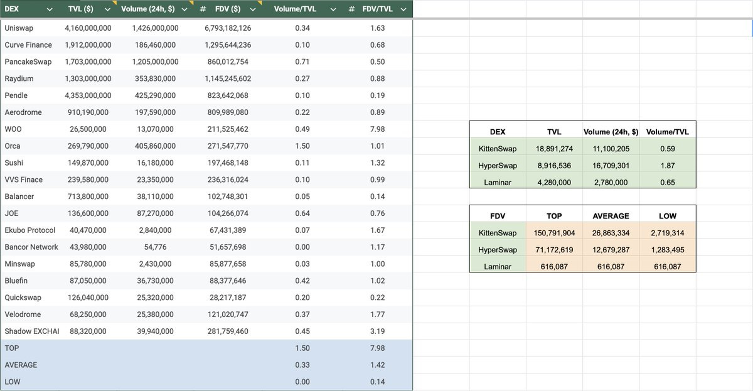This screenshot has width=753, height=391.
Task: Click WOO's FDV/TVL value 7.98
Action: pyautogui.click(x=378, y=129)
